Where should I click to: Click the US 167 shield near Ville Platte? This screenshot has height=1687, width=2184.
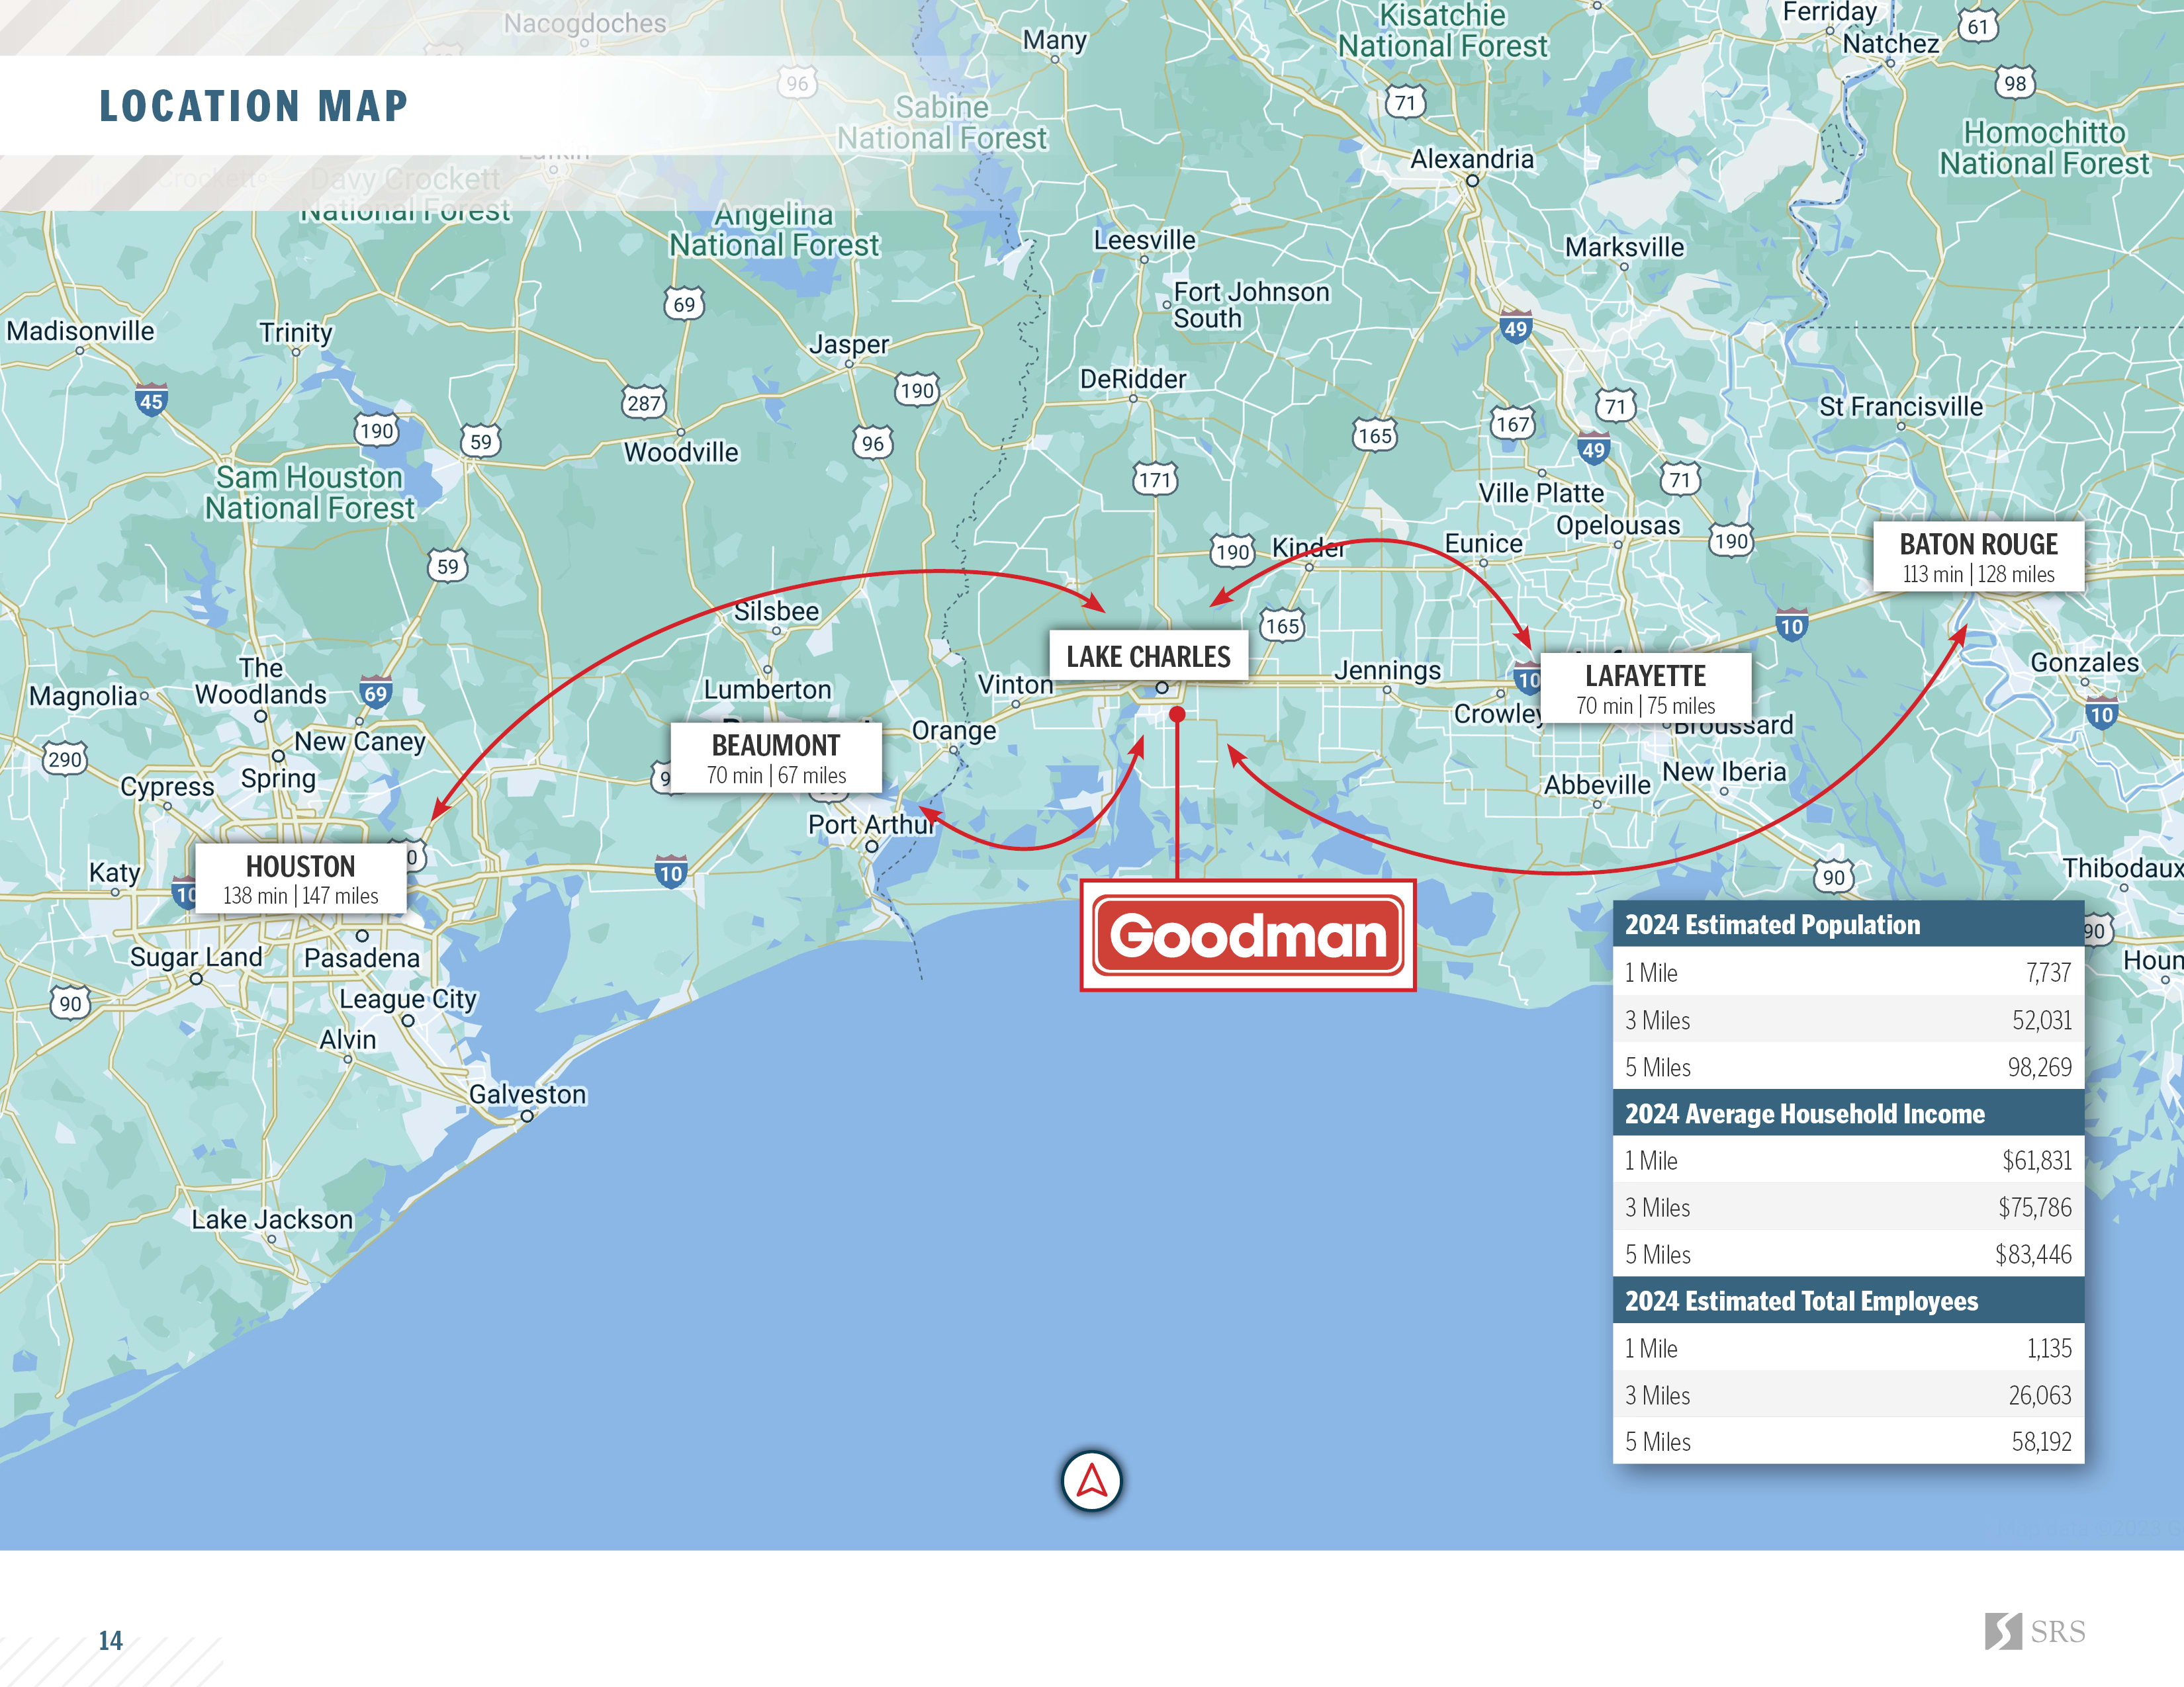[1512, 424]
